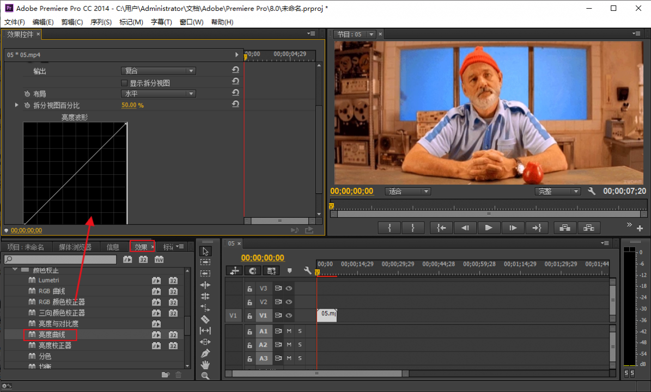Solo audio track A2

coord(300,345)
